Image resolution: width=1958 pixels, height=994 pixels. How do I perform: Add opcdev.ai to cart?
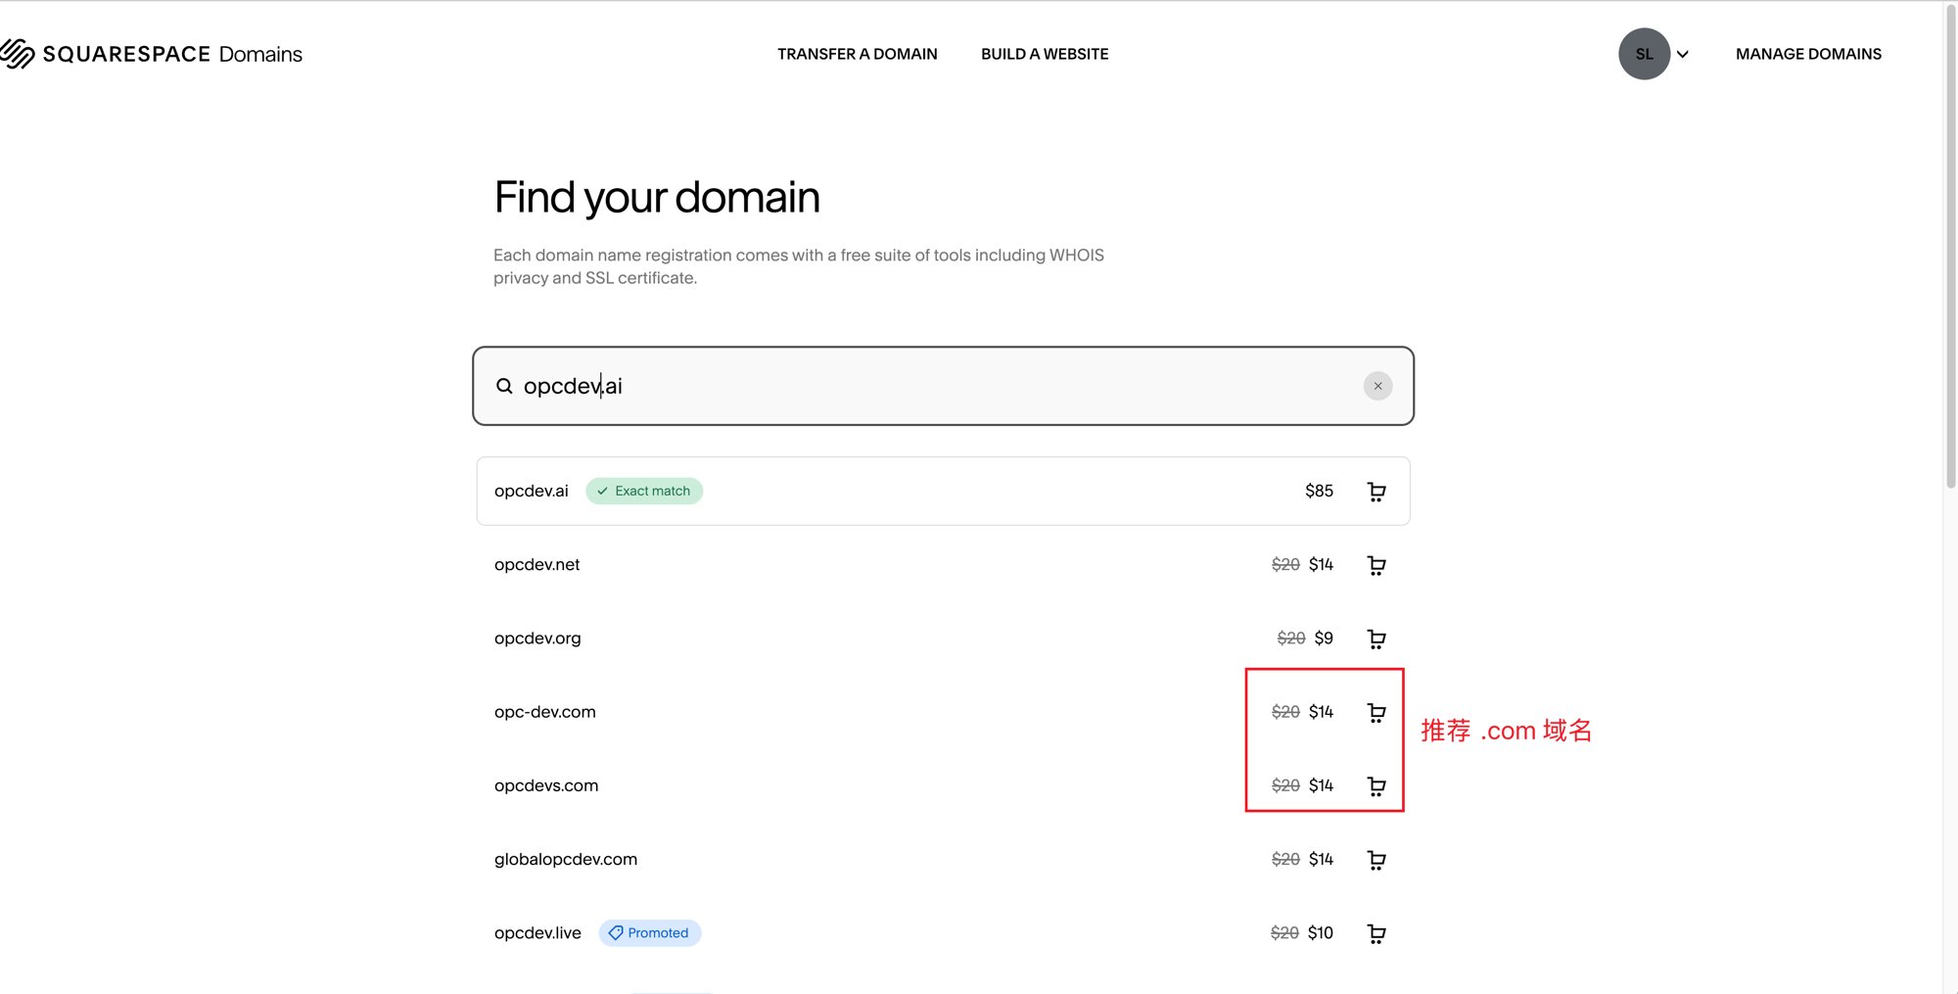coord(1376,492)
